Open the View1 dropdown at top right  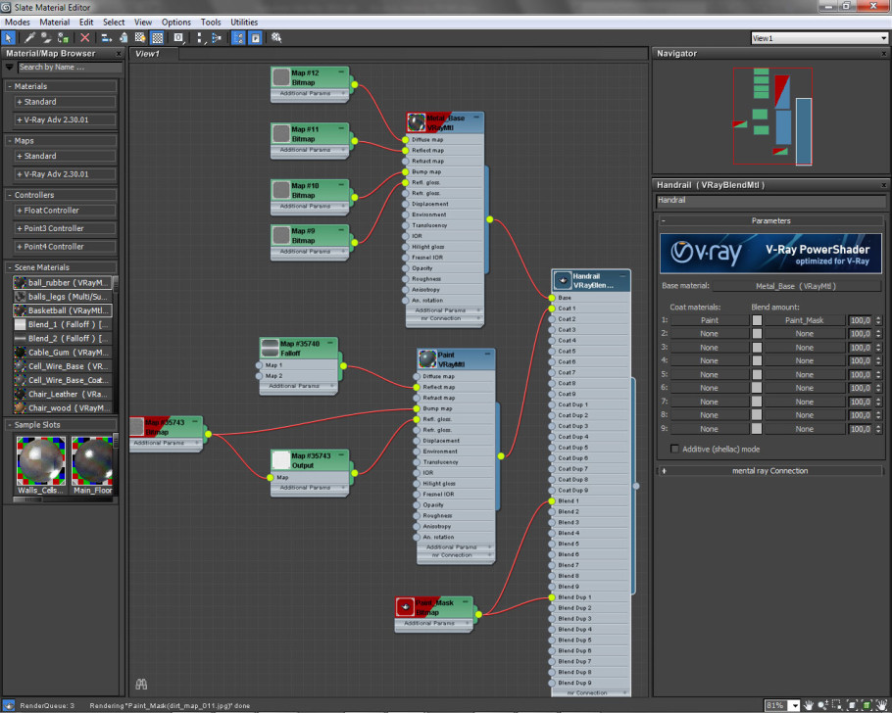pyautogui.click(x=883, y=38)
